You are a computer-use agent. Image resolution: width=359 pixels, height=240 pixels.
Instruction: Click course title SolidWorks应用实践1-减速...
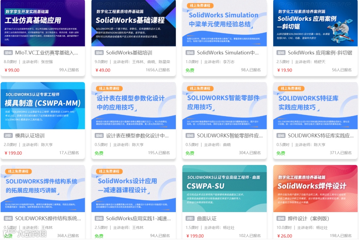click(138, 218)
